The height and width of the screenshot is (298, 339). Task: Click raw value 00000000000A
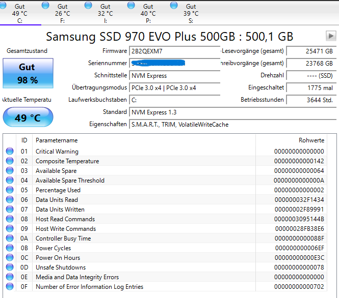click(x=299, y=180)
